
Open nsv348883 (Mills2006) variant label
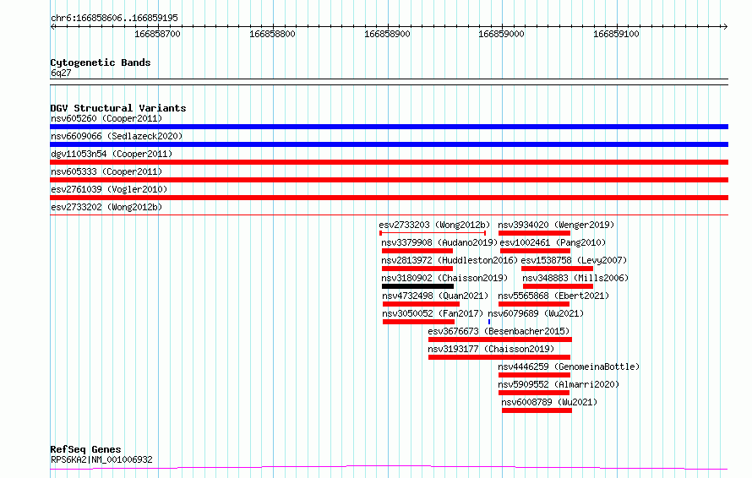point(575,278)
